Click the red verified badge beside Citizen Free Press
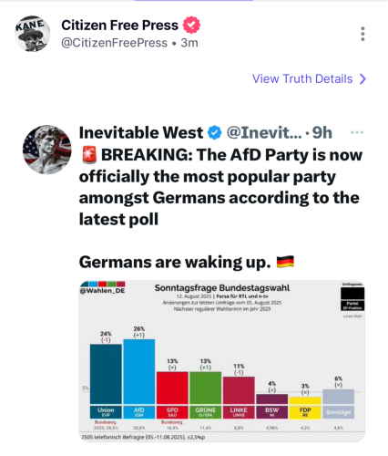 tap(191, 25)
